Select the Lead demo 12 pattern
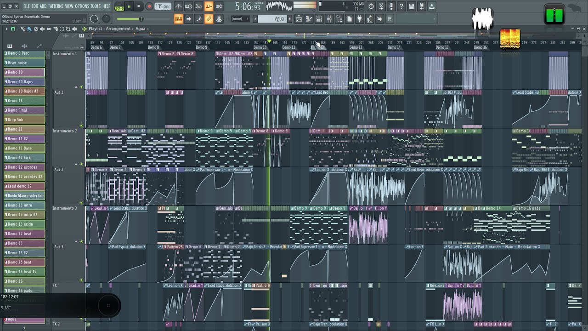 click(24, 186)
